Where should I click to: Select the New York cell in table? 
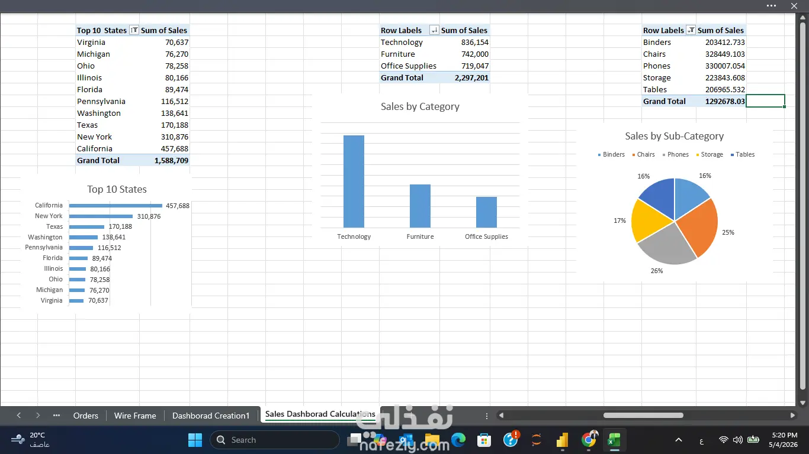(x=108, y=137)
